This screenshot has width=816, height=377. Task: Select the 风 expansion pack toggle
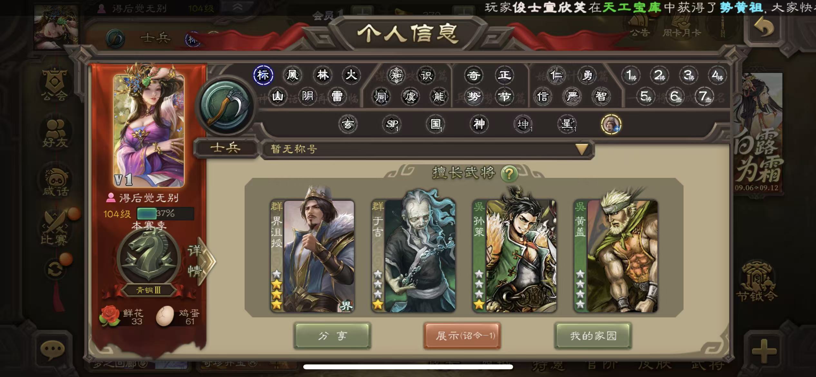[292, 75]
